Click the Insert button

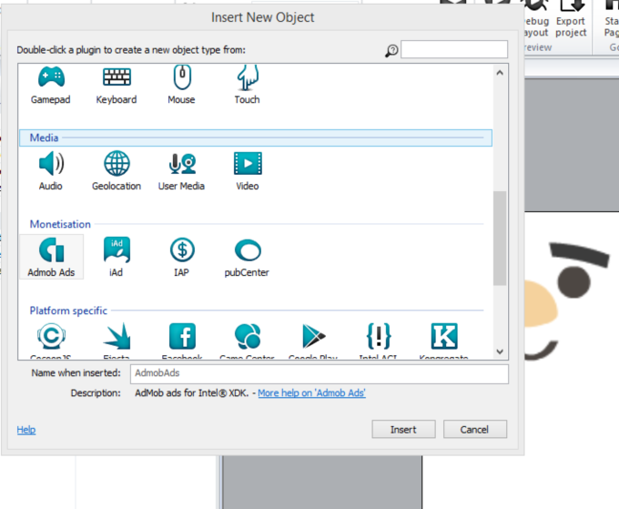coord(403,429)
